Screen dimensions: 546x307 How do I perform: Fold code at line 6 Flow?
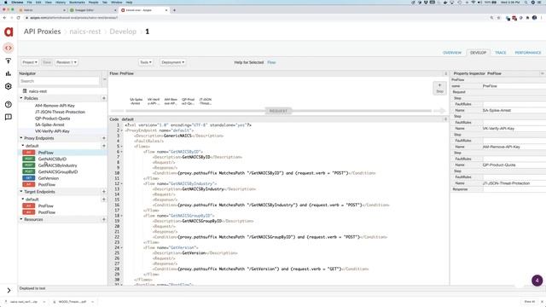pos(122,152)
